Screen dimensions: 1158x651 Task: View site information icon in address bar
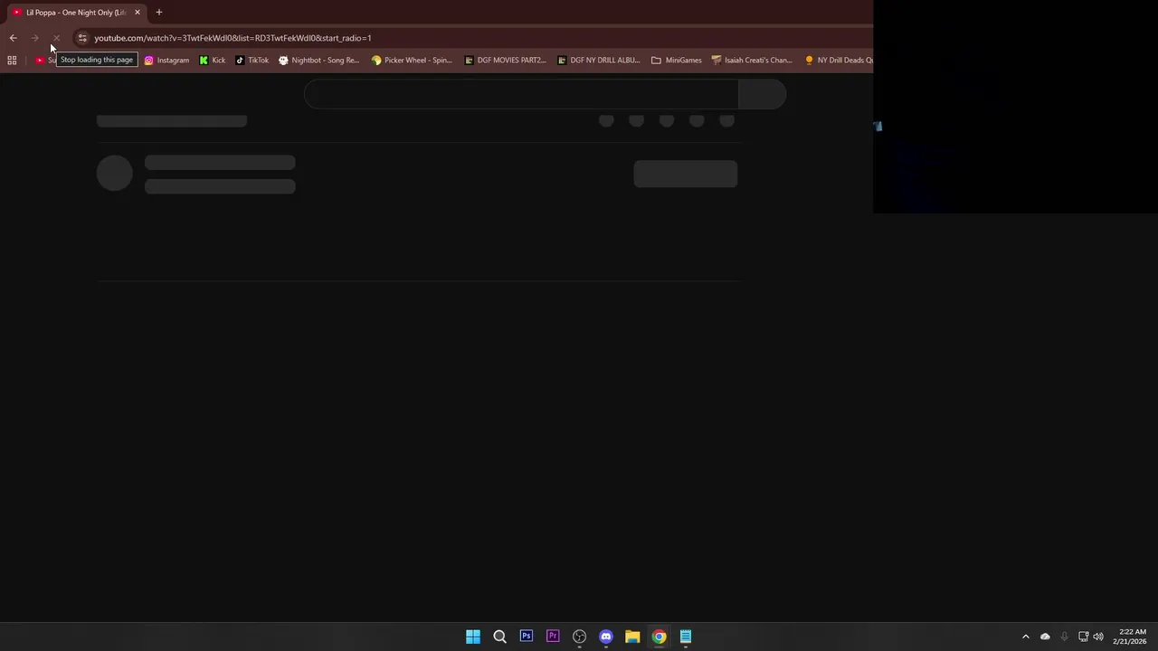[x=82, y=38]
